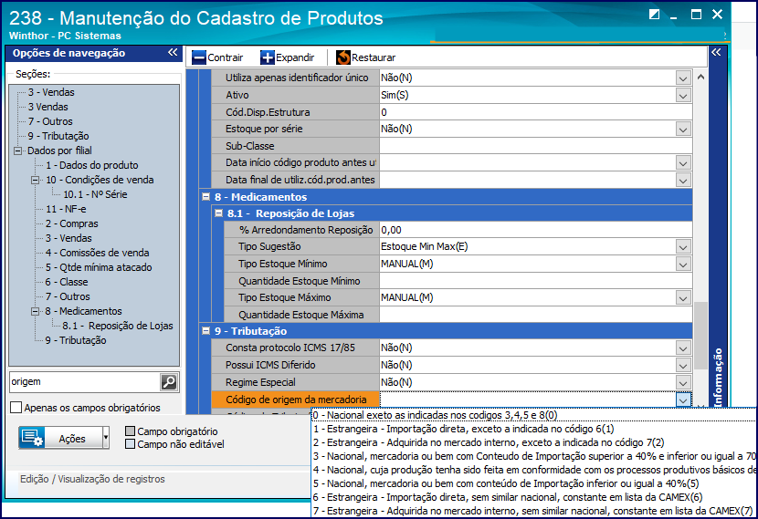Click the Código de origem da mercadoria label
Screen dimensions: 758x519
(x=296, y=400)
